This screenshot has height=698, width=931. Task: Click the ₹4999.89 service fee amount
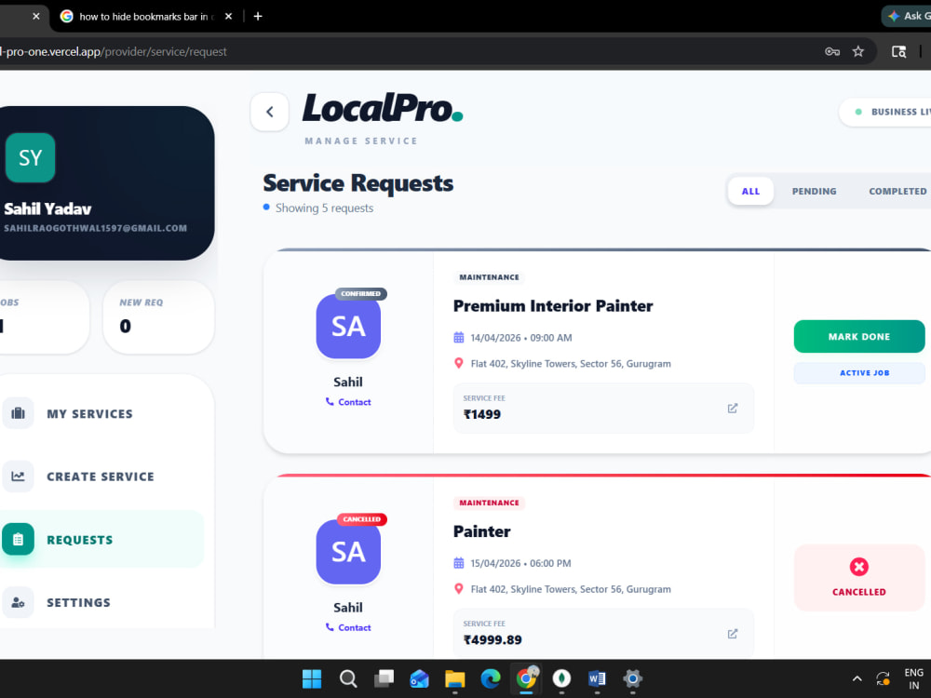[x=492, y=640]
